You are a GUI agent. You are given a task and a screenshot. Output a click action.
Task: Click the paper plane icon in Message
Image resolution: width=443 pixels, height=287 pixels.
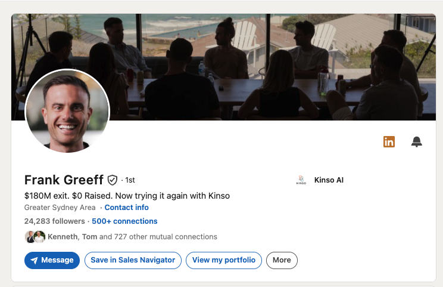coord(35,260)
